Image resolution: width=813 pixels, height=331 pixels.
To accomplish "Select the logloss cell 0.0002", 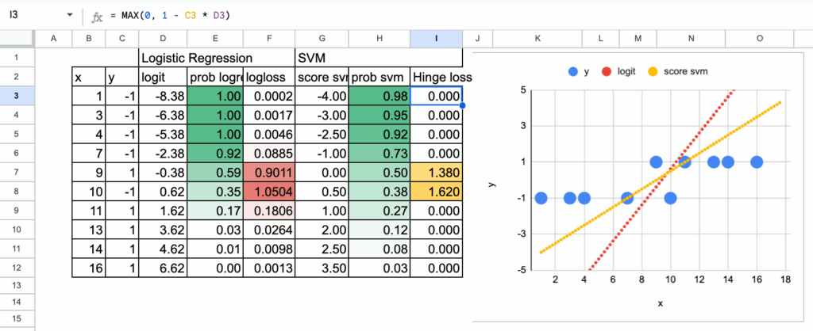I will coord(268,96).
